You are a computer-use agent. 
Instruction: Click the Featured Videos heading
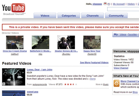[x=17, y=63]
